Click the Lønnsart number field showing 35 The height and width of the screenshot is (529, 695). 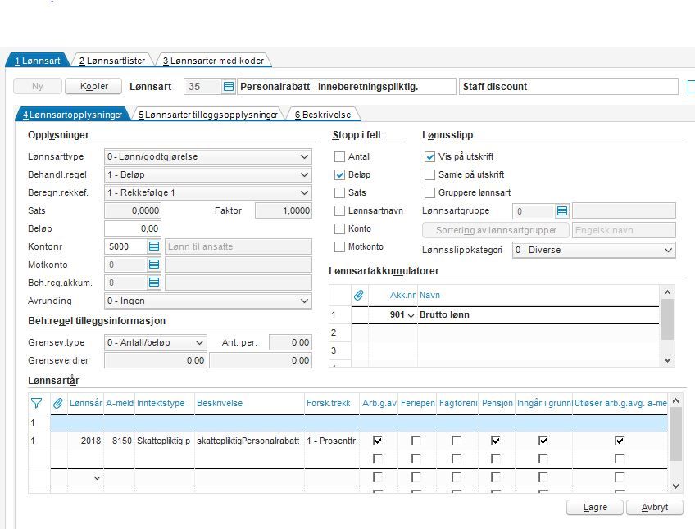tap(202, 87)
